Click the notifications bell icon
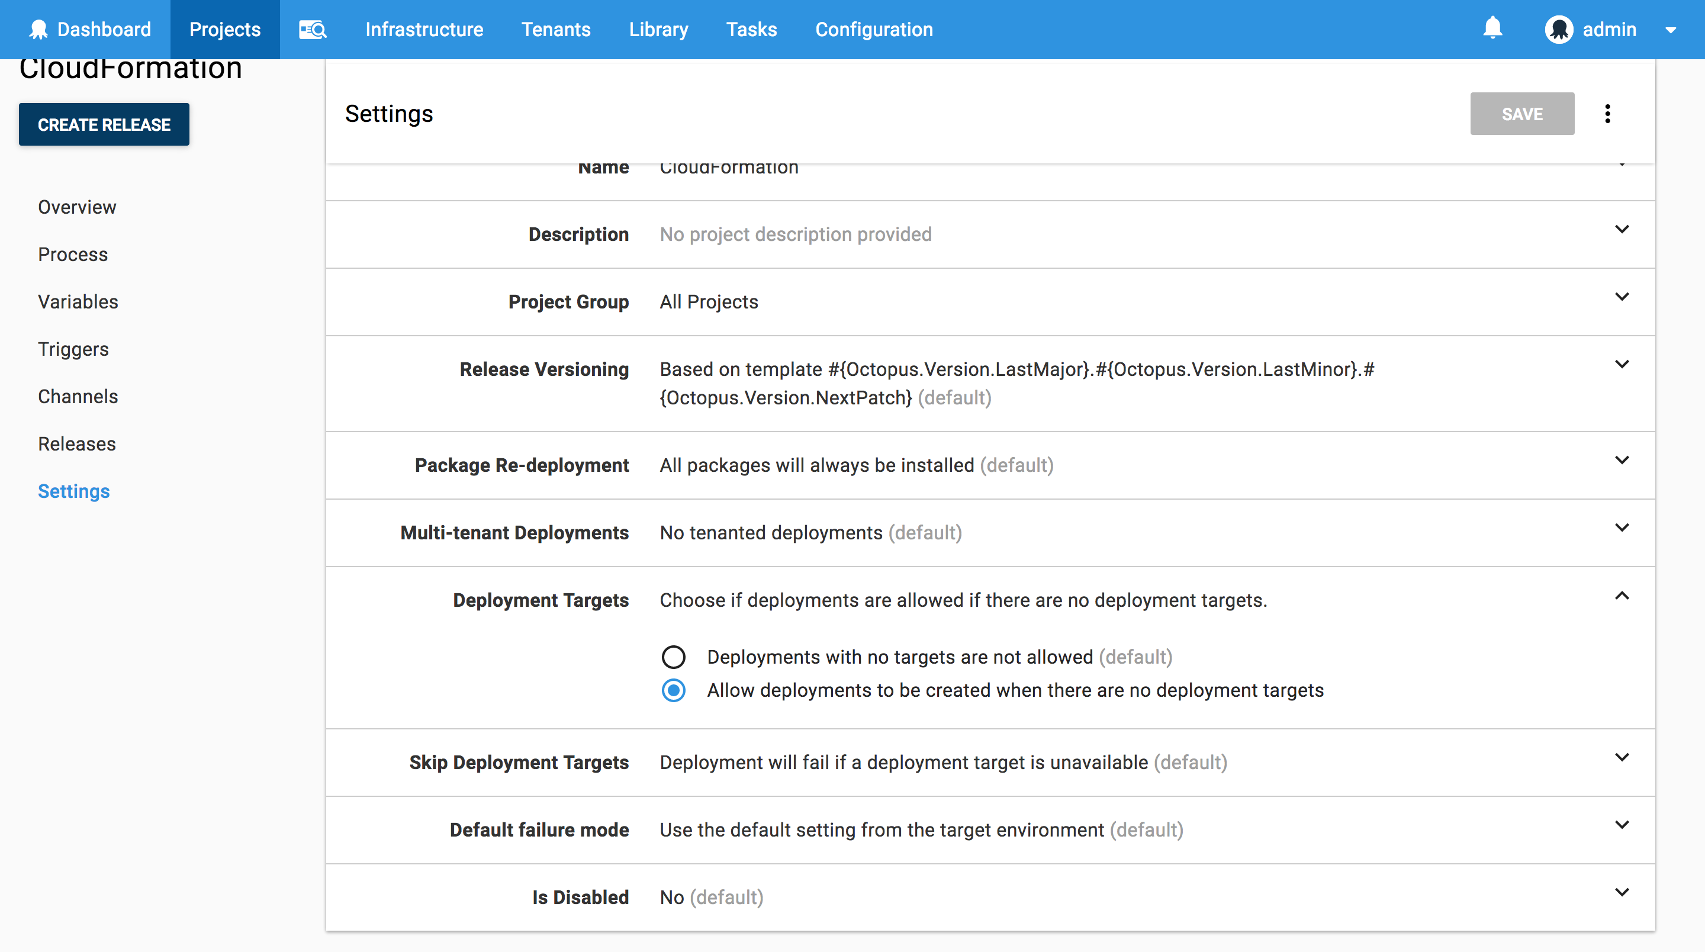 [x=1494, y=29]
